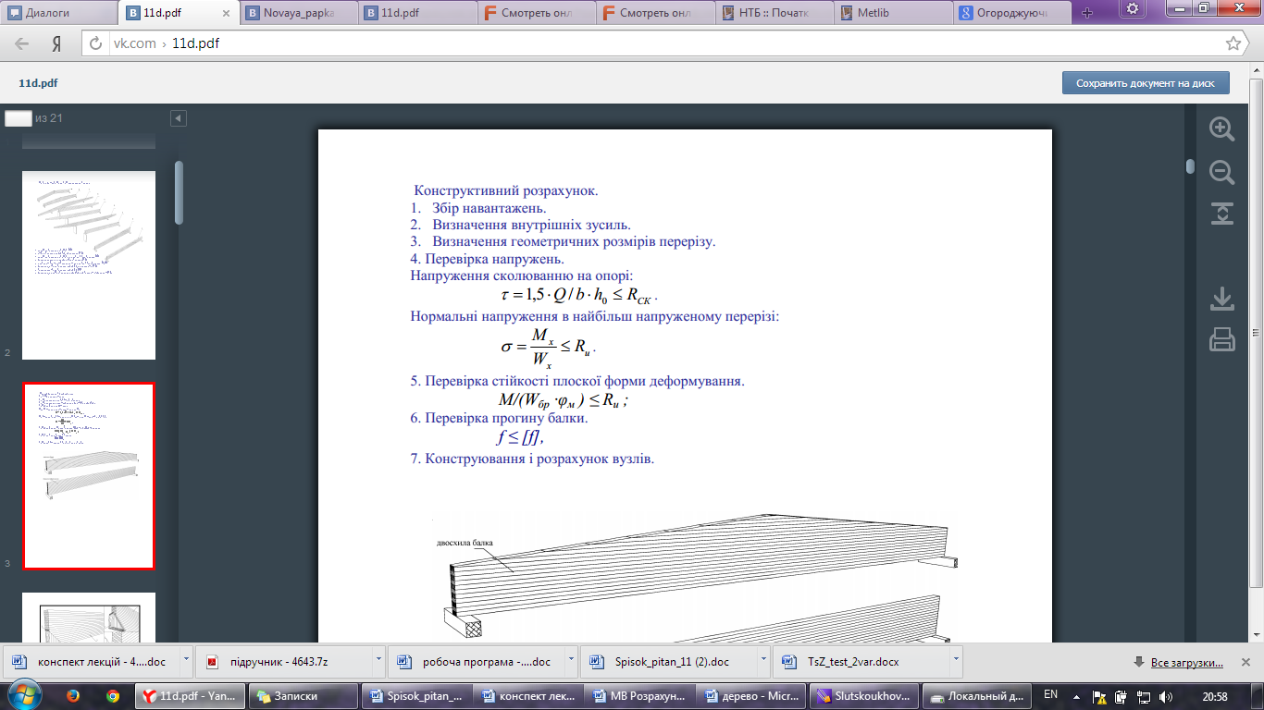
Task: Zoom out of the PDF document
Action: click(x=1222, y=172)
